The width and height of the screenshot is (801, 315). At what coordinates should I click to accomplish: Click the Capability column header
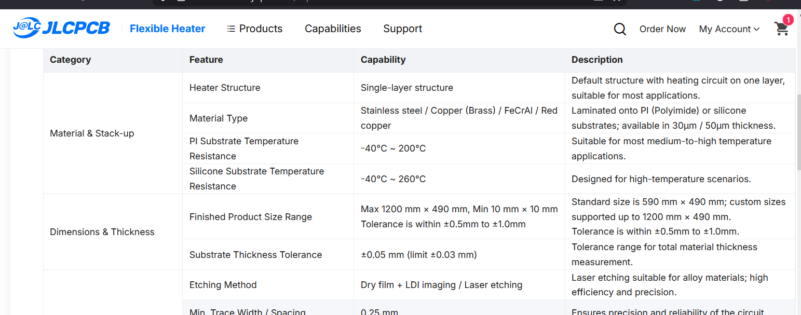point(383,60)
